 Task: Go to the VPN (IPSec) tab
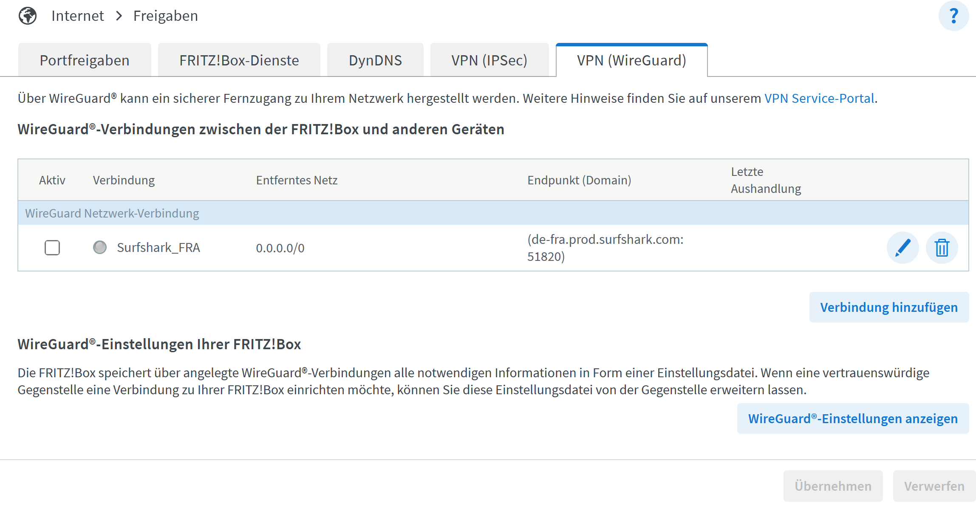pyautogui.click(x=489, y=60)
